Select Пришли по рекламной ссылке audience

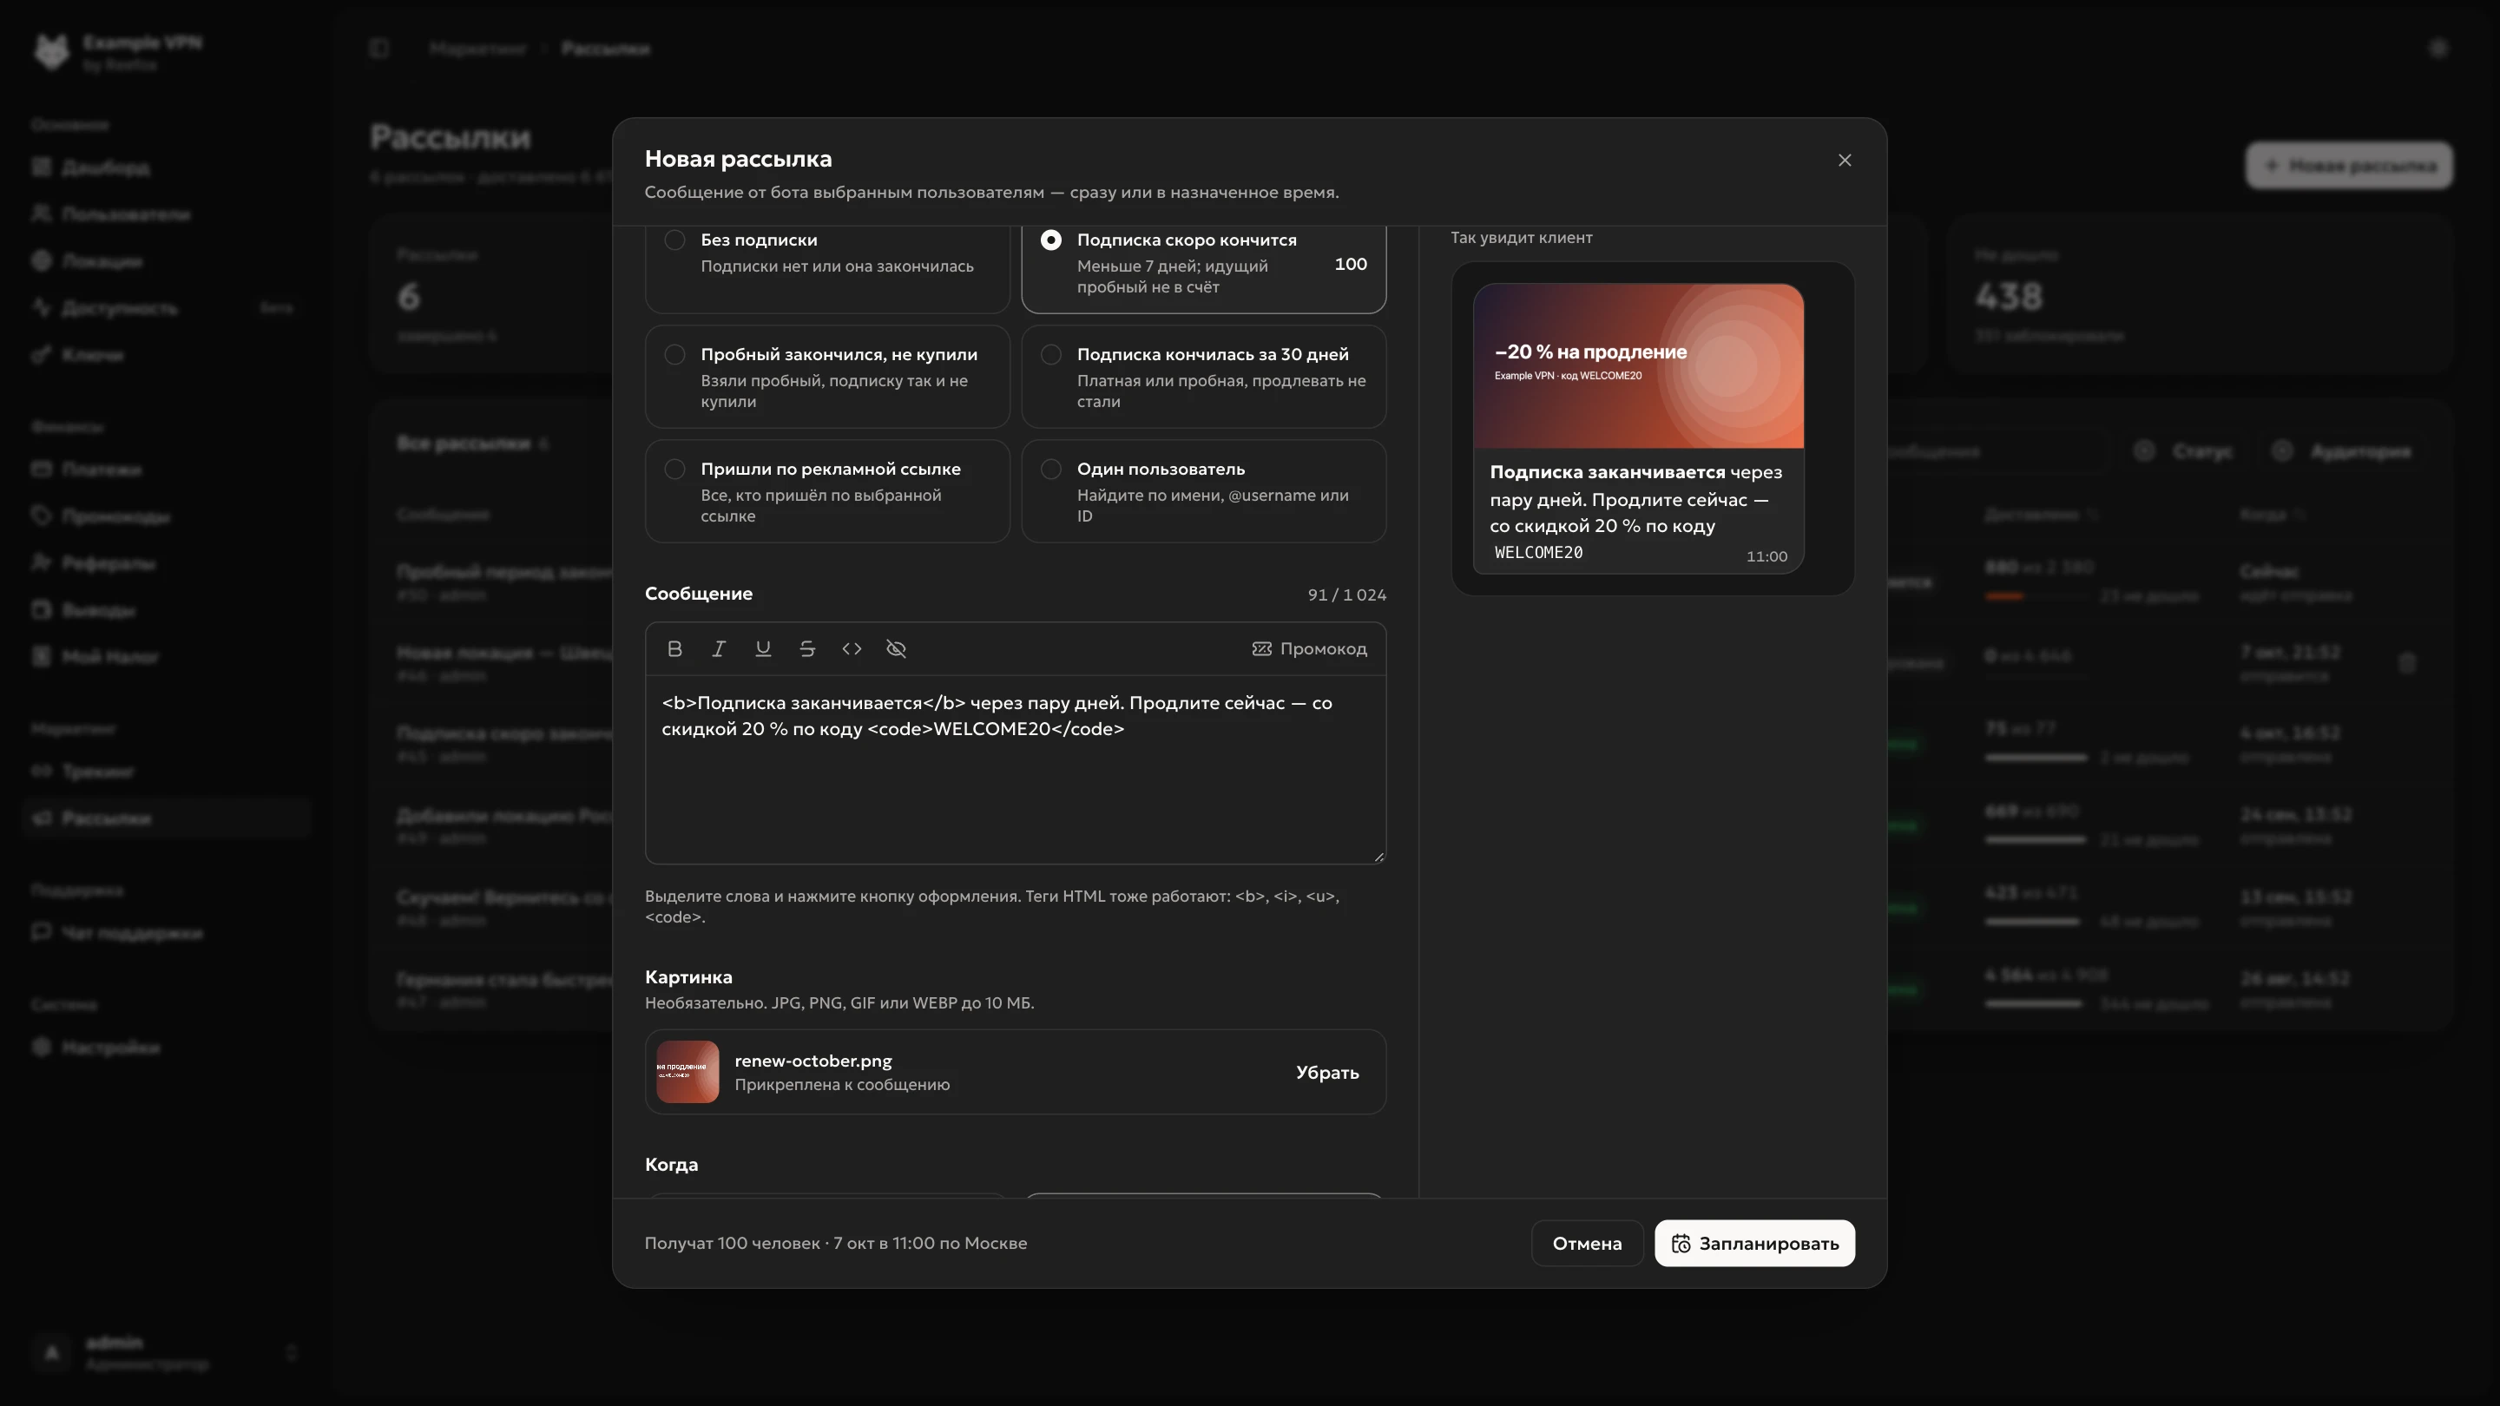point(827,491)
